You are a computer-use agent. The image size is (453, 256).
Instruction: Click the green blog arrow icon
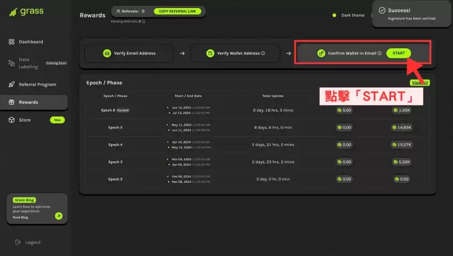[x=59, y=216]
